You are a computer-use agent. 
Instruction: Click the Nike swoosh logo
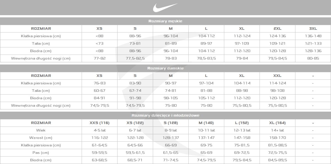pos(165,7)
